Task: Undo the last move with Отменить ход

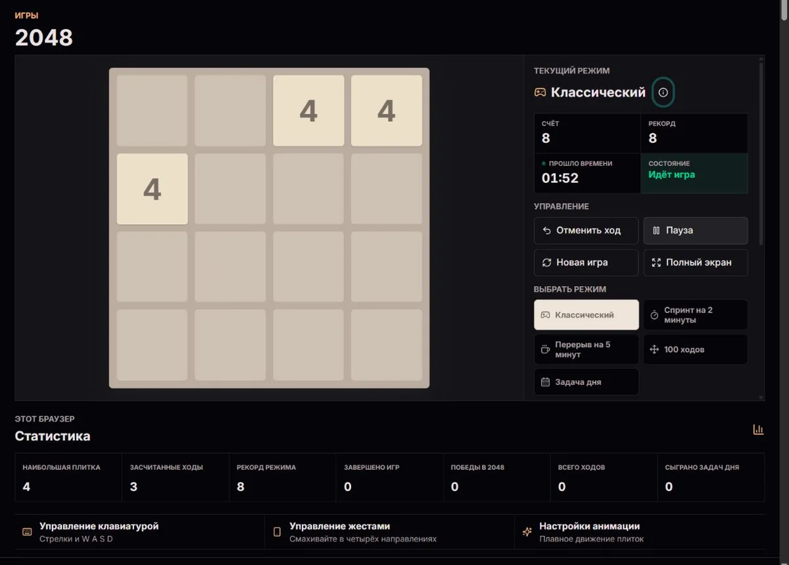Action: [x=586, y=231]
